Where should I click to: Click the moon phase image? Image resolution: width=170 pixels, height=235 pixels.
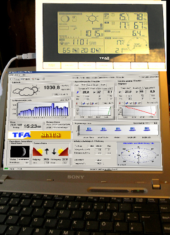[20, 152]
